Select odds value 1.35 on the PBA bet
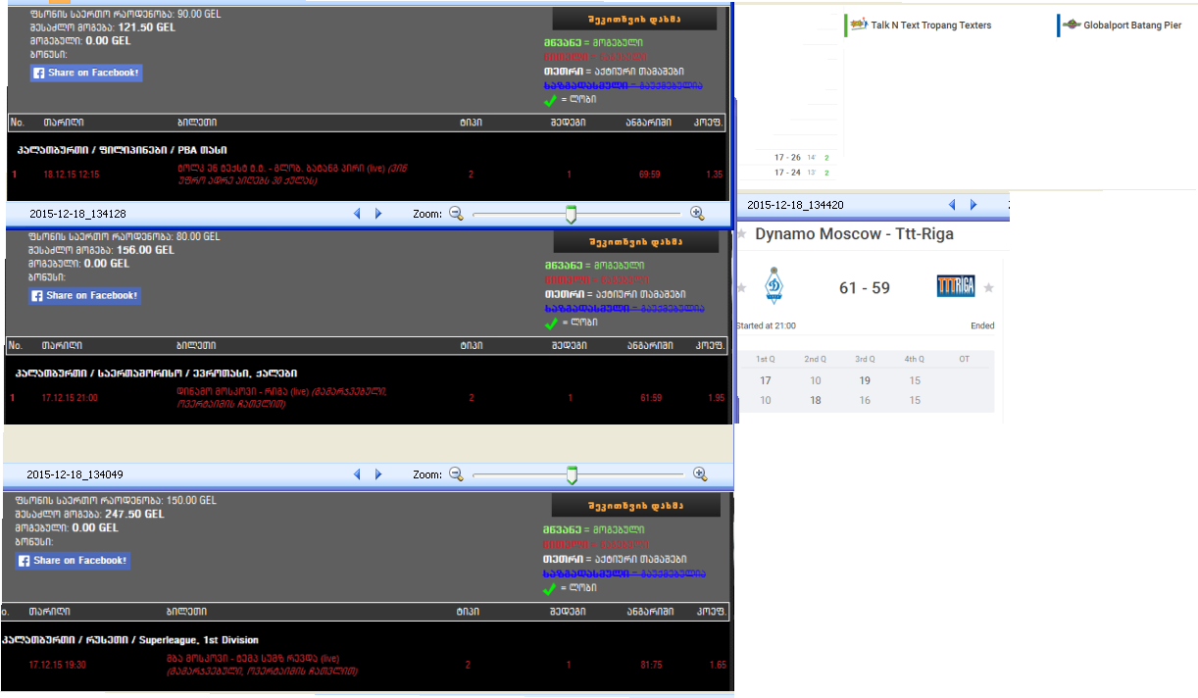Viewport: 1198px width, 698px height. 714,174
